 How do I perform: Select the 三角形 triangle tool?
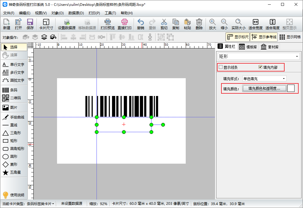point(14,133)
